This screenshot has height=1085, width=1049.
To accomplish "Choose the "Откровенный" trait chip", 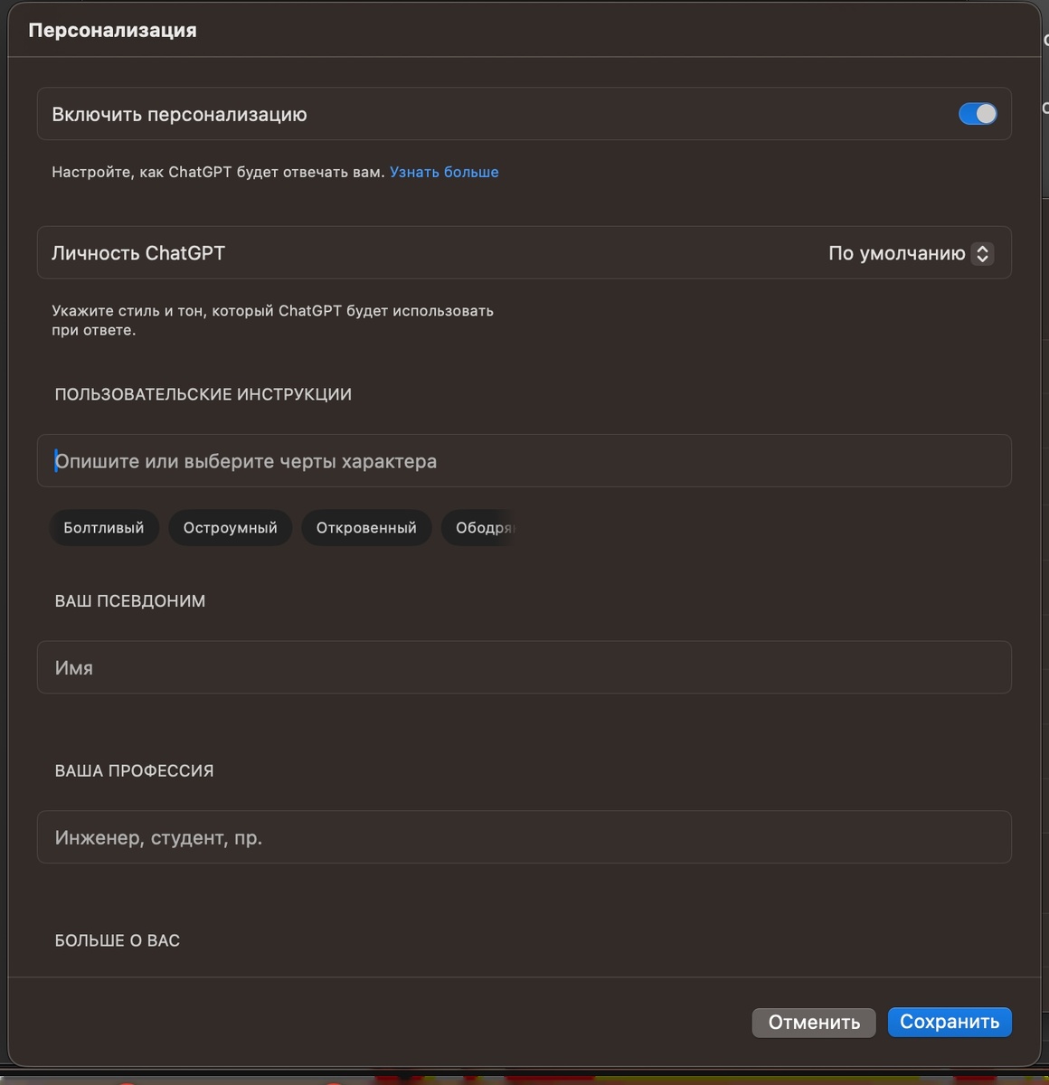I will click(x=366, y=528).
